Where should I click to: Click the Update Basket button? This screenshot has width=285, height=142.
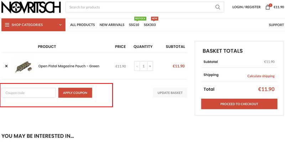click(170, 93)
